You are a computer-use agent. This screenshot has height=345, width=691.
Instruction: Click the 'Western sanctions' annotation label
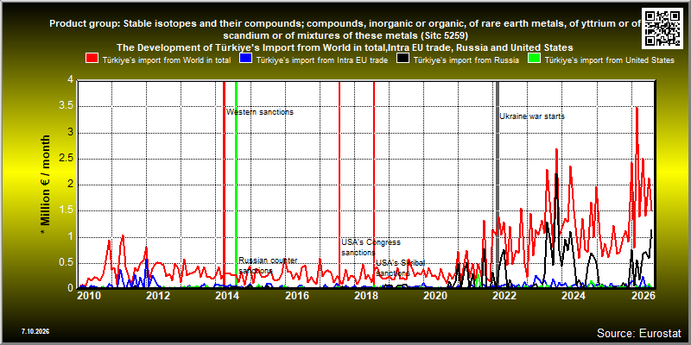coord(260,112)
